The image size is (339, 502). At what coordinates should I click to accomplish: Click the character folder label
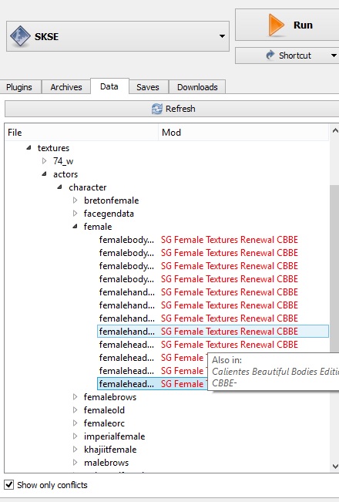coord(88,187)
